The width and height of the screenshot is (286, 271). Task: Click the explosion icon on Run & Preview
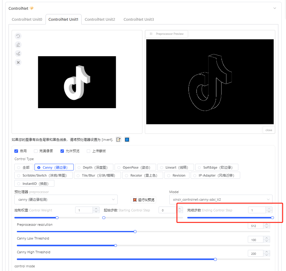coord(135,200)
